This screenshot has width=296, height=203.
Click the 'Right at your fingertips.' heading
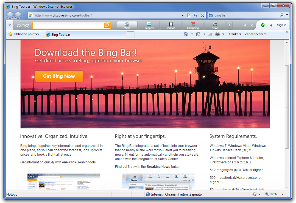click(140, 136)
